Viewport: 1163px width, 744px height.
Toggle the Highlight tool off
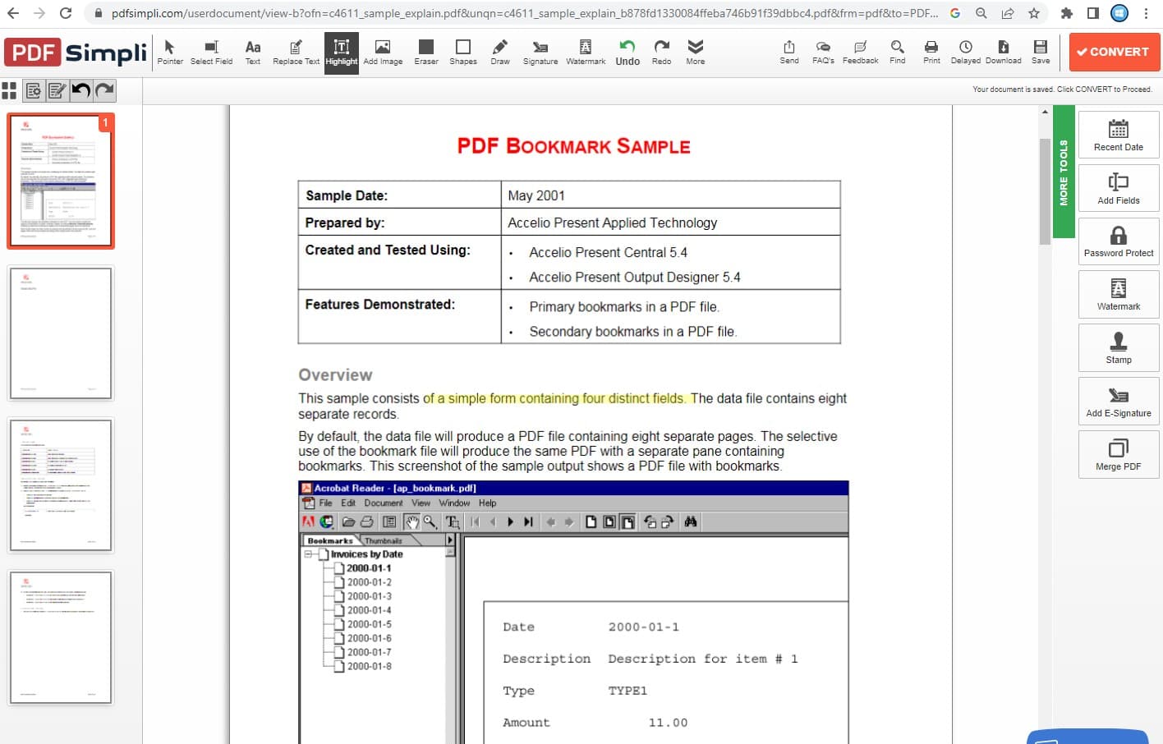pyautogui.click(x=341, y=52)
